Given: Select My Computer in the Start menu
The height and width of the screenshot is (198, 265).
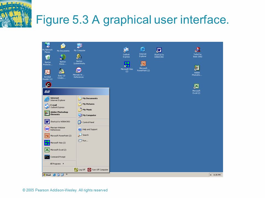Looking at the screenshot, I should pos(93,115).
